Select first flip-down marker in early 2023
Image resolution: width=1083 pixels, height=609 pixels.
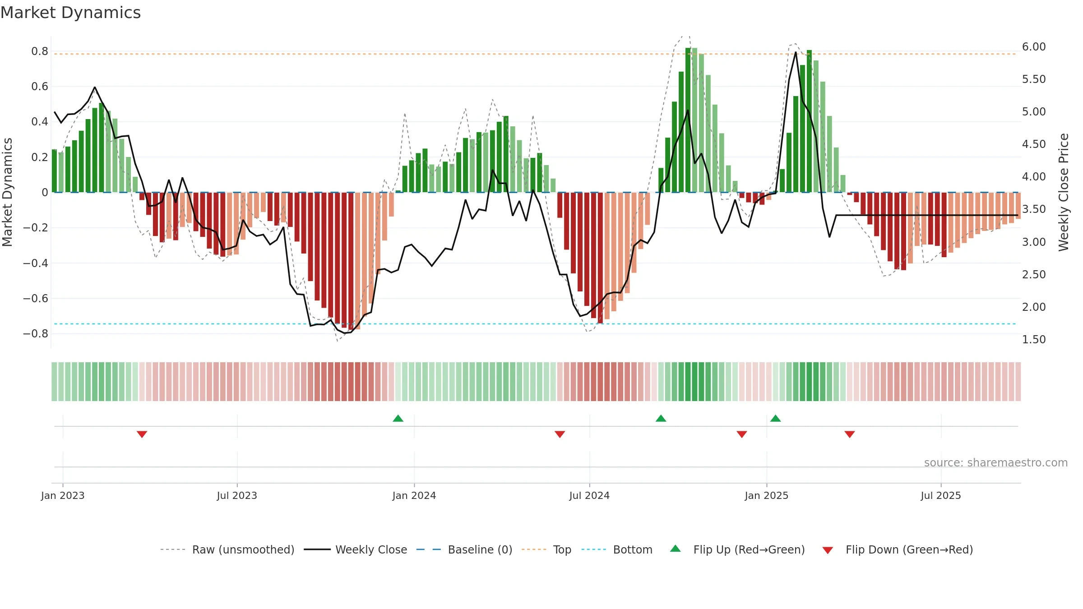pos(142,434)
